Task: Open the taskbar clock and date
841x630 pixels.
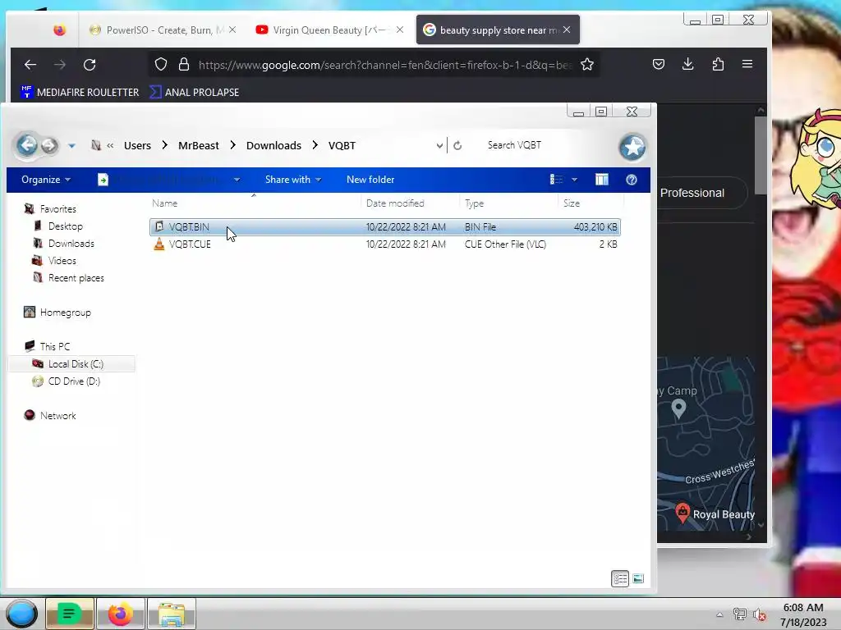Action: click(x=803, y=614)
